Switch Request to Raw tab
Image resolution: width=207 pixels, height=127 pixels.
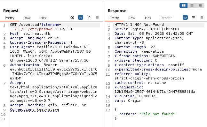point(27,18)
